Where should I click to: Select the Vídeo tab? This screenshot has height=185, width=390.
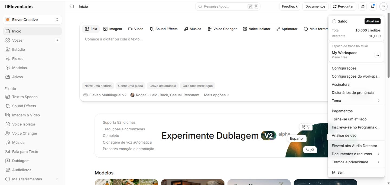pos(136,29)
